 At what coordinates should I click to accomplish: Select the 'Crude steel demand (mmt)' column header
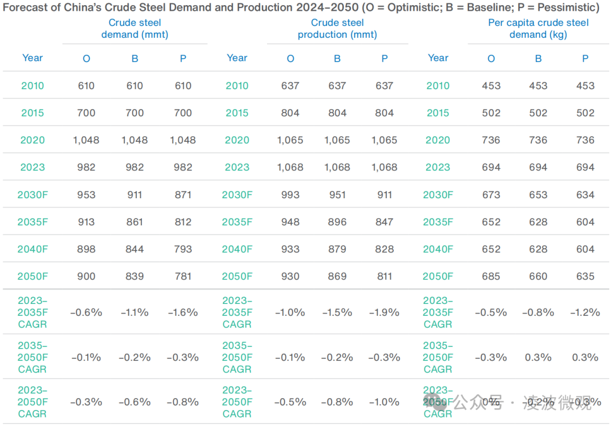135,29
